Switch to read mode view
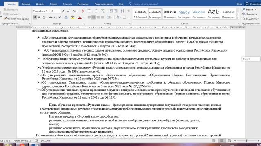261x146 pixels. pos(214,140)
